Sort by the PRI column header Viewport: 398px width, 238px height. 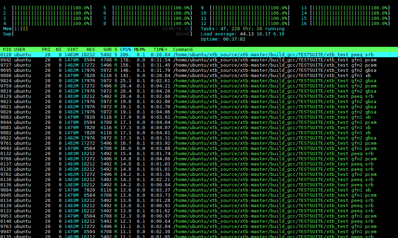pos(46,50)
